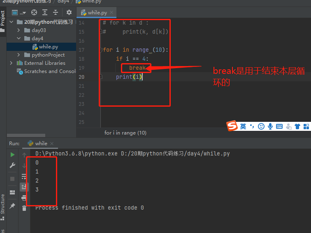
Task: Click the 'Process finished with exit code 0' message
Action: (x=89, y=208)
